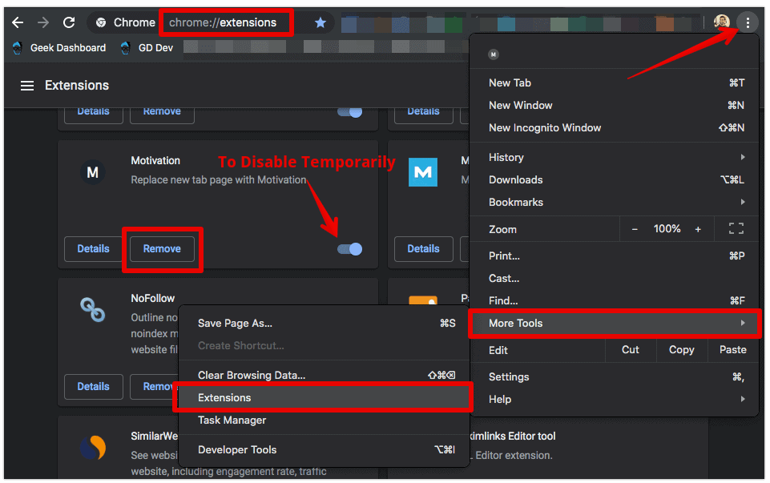
Task: Choose Save Page As… in submenu
Action: click(x=325, y=324)
